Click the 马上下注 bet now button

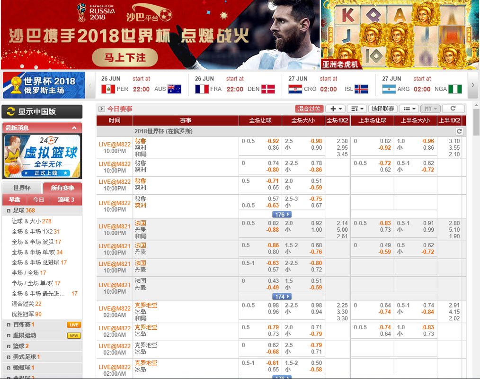125,58
